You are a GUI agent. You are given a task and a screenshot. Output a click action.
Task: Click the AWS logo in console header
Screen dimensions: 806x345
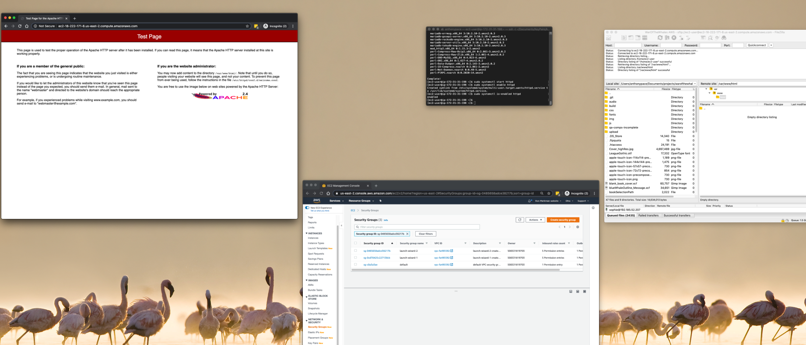[x=316, y=201]
